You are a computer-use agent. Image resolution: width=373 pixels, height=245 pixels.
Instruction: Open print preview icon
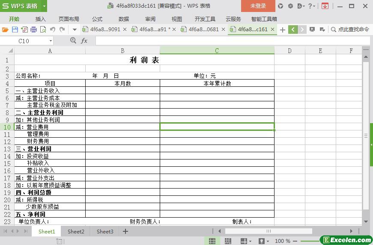tap(43, 30)
